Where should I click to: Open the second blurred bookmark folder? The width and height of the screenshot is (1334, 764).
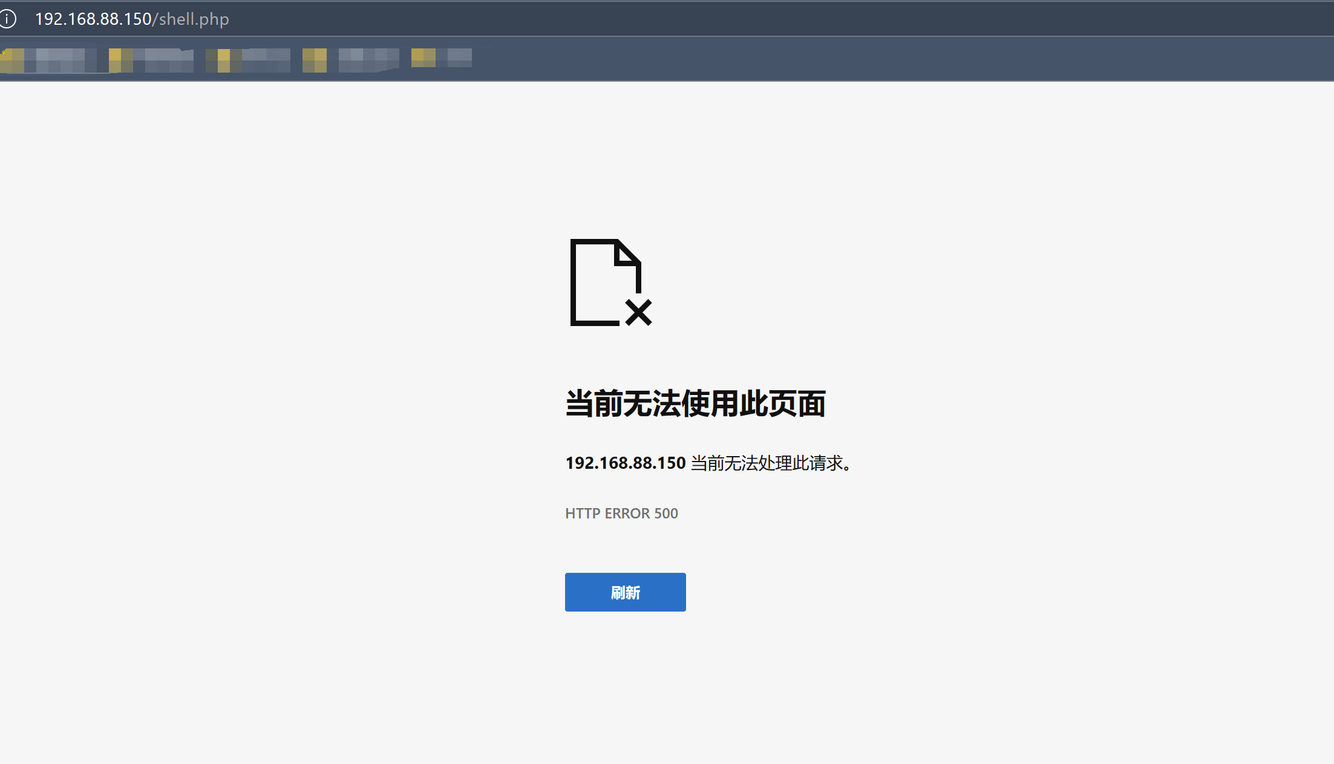click(x=151, y=60)
